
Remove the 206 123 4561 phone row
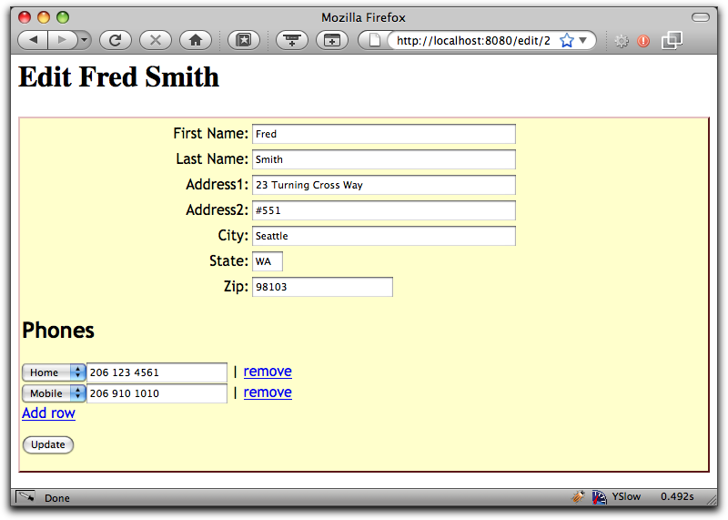coord(268,372)
